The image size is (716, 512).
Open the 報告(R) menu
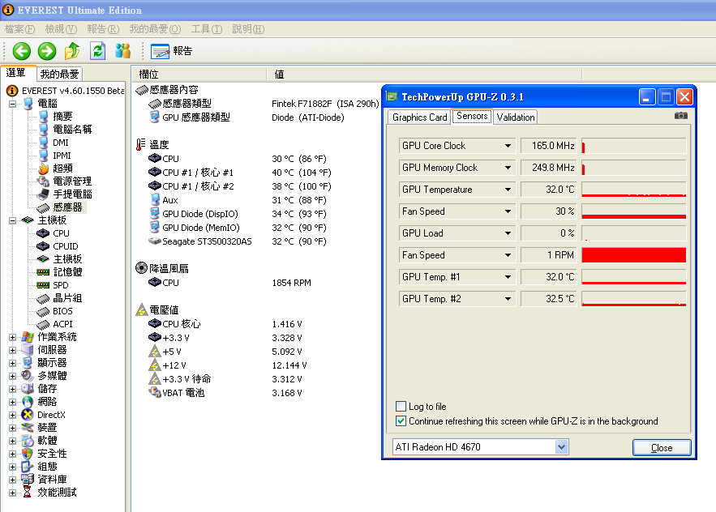pyautogui.click(x=103, y=29)
